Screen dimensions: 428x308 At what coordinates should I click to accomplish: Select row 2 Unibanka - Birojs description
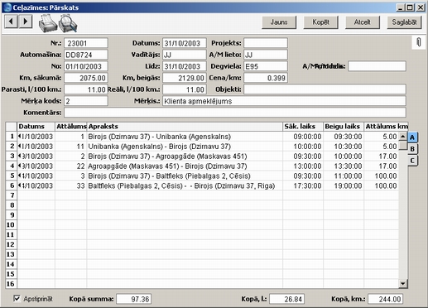point(185,147)
